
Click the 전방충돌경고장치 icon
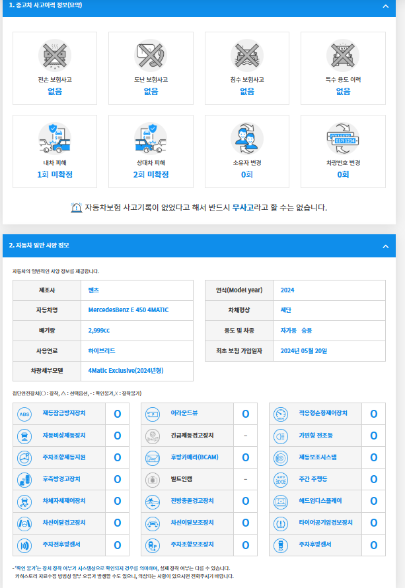(x=153, y=502)
